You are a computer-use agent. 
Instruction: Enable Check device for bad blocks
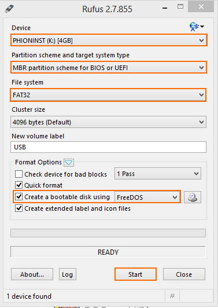coord(19,174)
